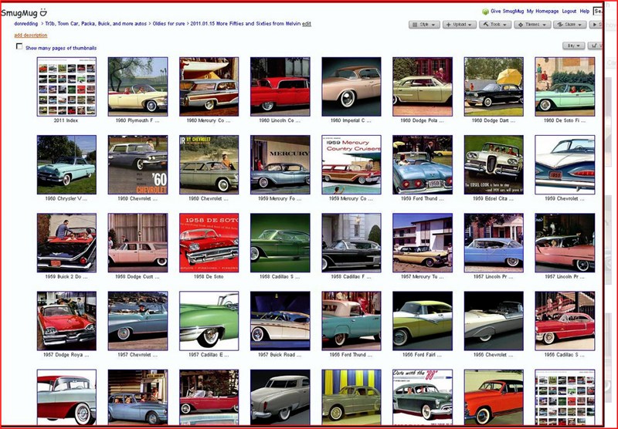The width and height of the screenshot is (618, 429).
Task: Click the 2011 Index caption text
Action: click(66, 120)
